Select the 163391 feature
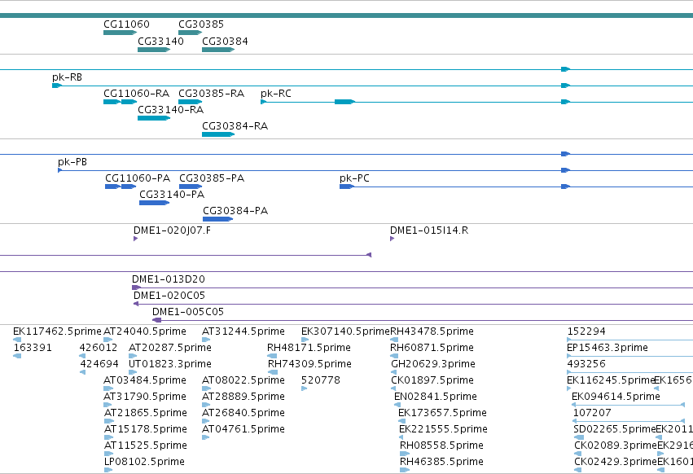Screen dimensions: 693x474 (x=17, y=356)
